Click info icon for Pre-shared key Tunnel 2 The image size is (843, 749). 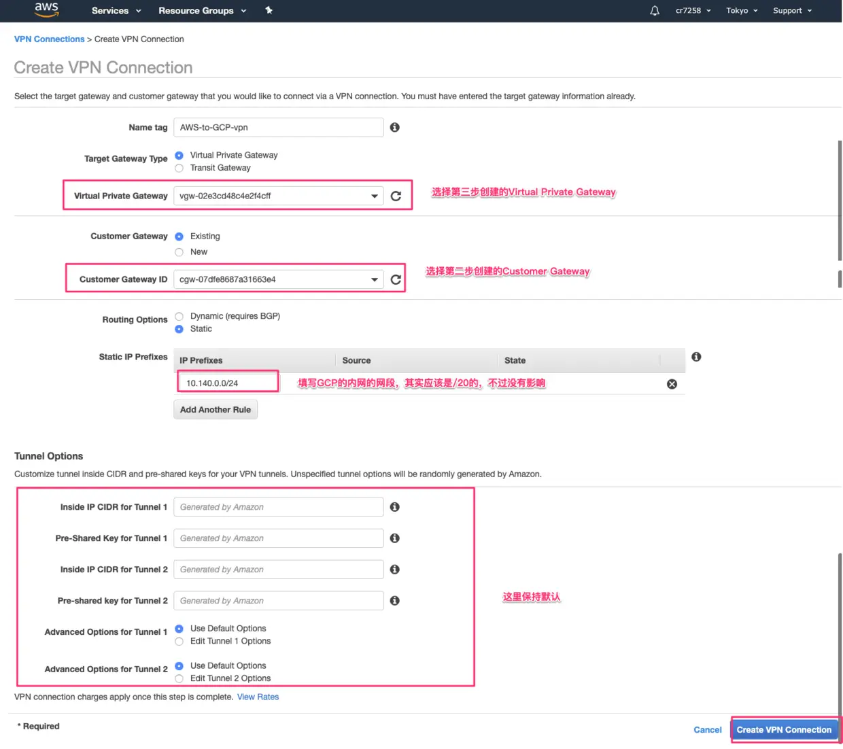click(395, 601)
